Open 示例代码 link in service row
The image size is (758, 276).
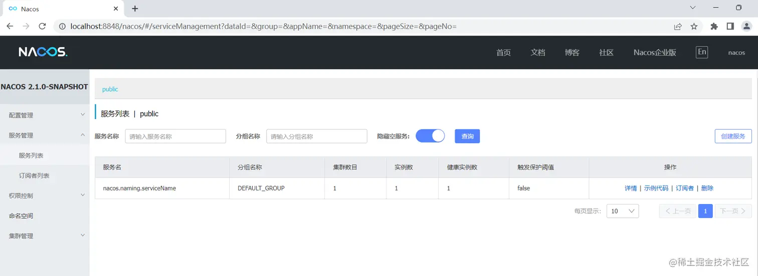point(656,188)
